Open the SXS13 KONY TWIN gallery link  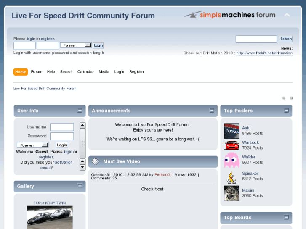(x=50, y=203)
